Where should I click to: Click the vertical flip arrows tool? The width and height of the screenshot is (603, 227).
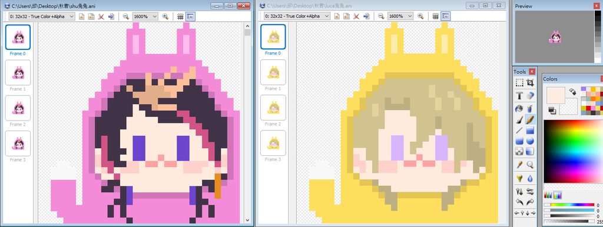[x=519, y=191]
